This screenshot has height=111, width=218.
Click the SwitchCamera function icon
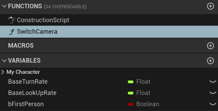coord(12,32)
